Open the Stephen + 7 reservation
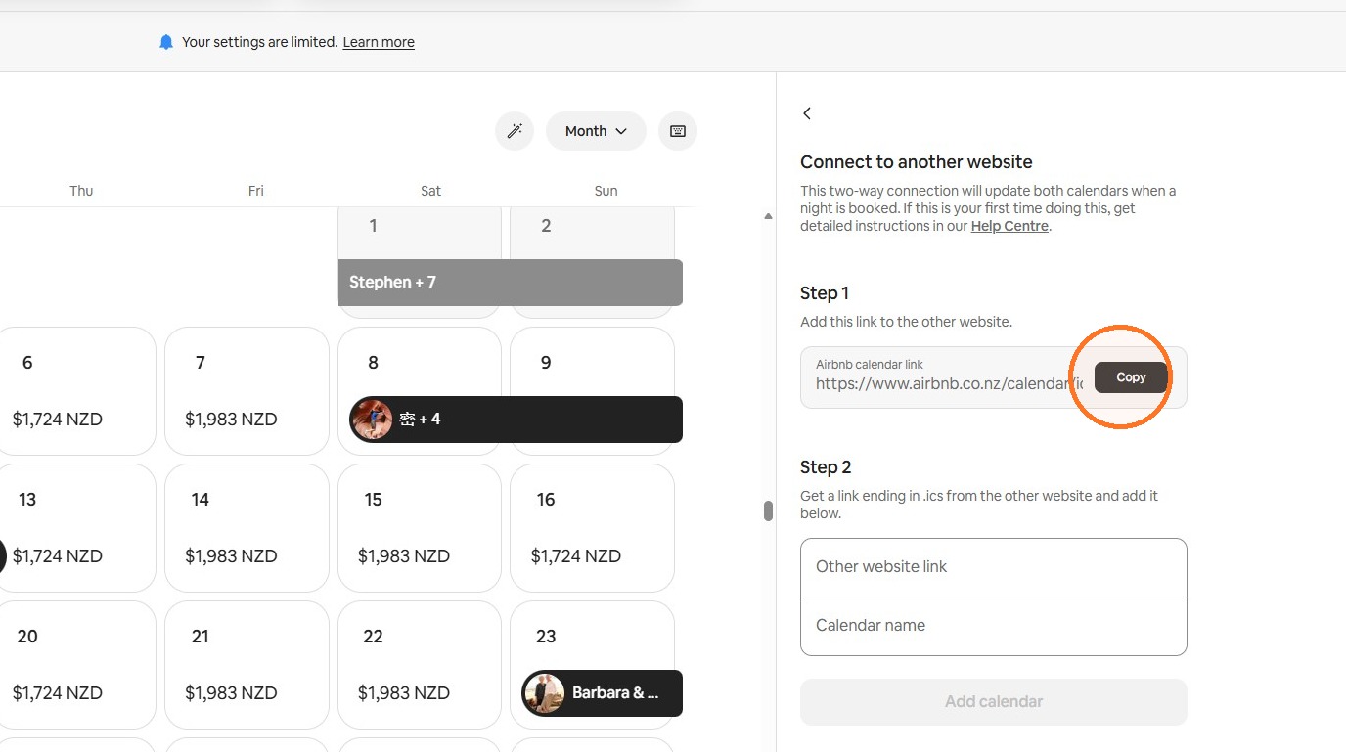Viewport: 1346px width, 752px height. [511, 283]
